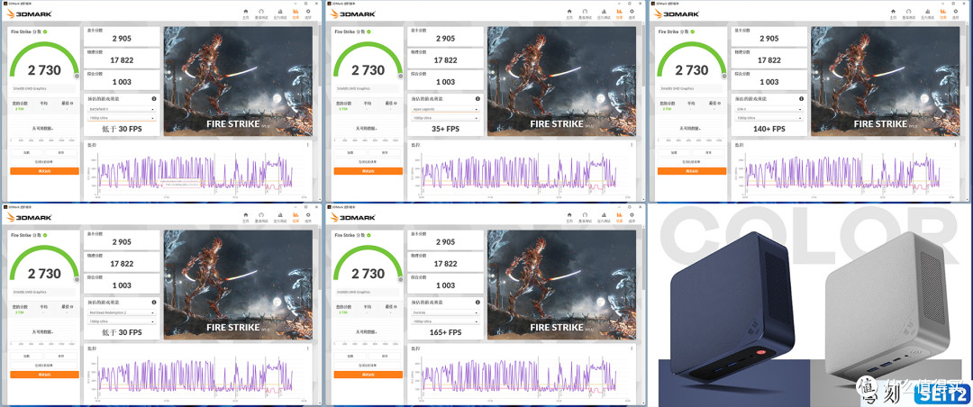Click Fire Strike thumbnail in Fortnite window
Screen dimensions: 973x407
pyautogui.click(x=561, y=285)
